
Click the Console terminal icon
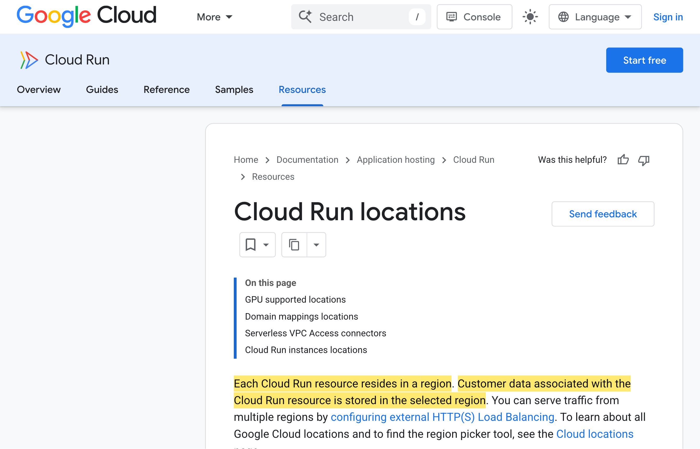[x=451, y=17]
